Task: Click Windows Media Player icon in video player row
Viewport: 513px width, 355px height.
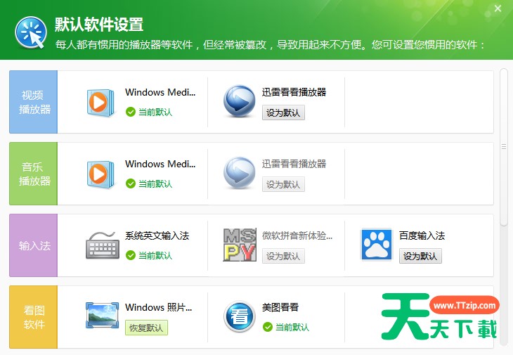Action: click(x=100, y=102)
